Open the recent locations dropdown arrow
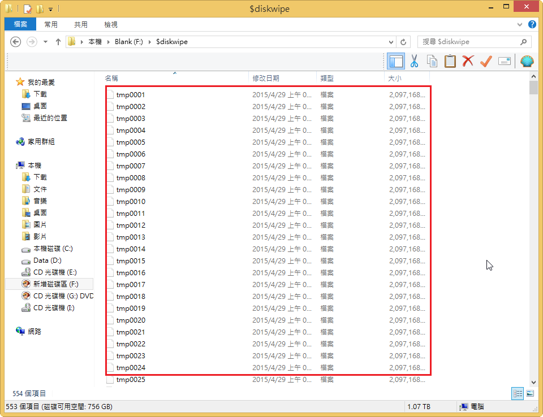 point(45,42)
